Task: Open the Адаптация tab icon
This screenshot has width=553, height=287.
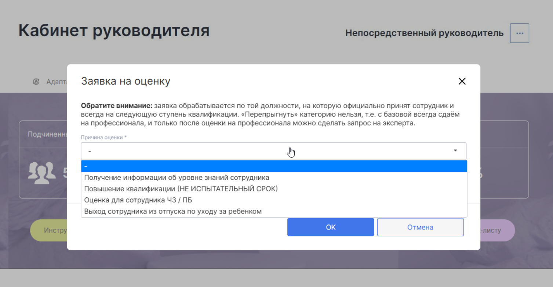Action: [x=36, y=82]
